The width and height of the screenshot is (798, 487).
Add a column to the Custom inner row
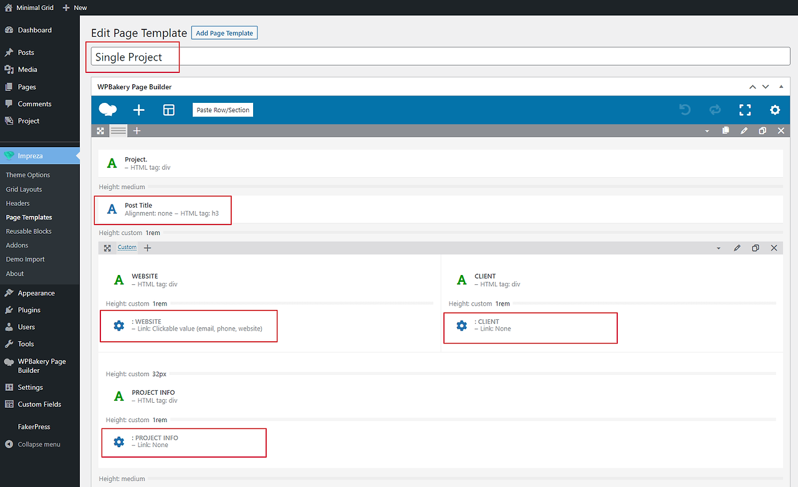click(x=148, y=248)
